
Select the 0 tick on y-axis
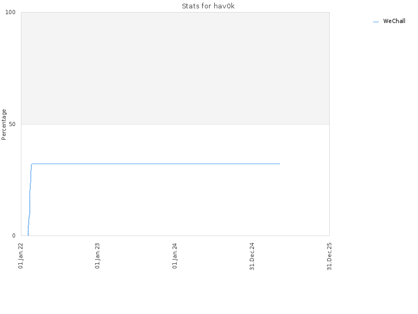click(14, 235)
